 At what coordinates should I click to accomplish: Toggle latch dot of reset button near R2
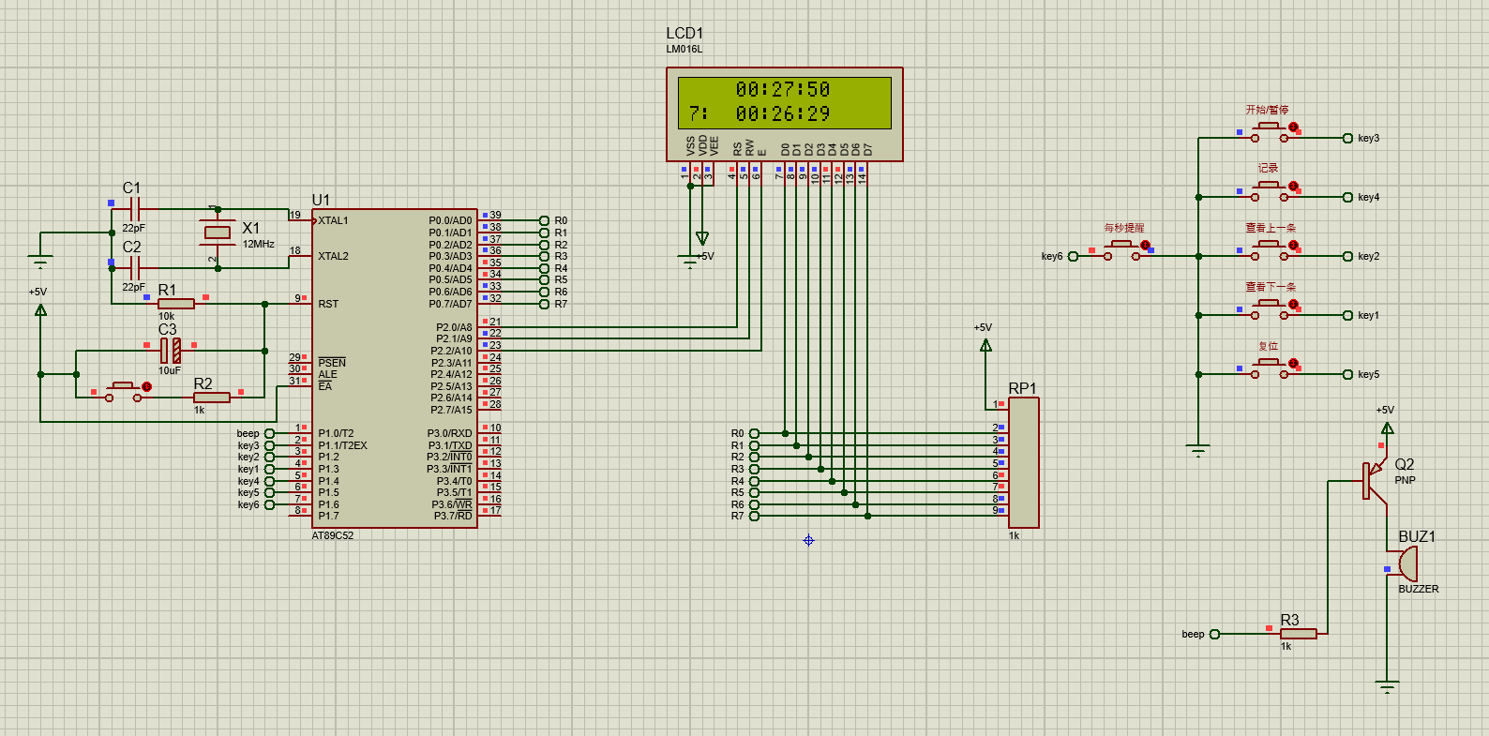[146, 386]
